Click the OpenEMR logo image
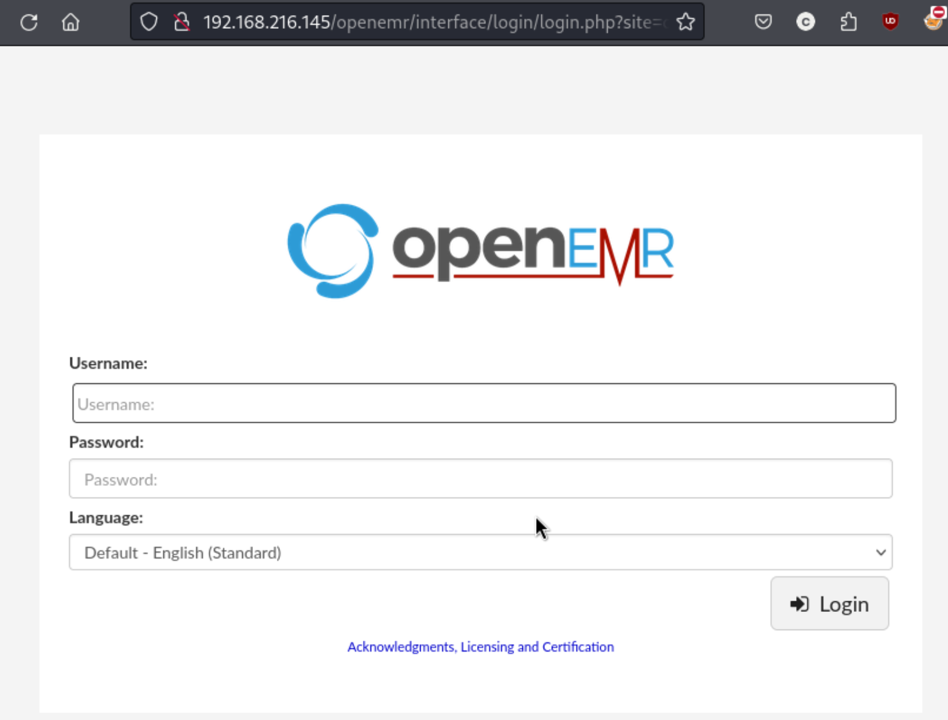Screen dimensions: 948x720 coord(480,251)
